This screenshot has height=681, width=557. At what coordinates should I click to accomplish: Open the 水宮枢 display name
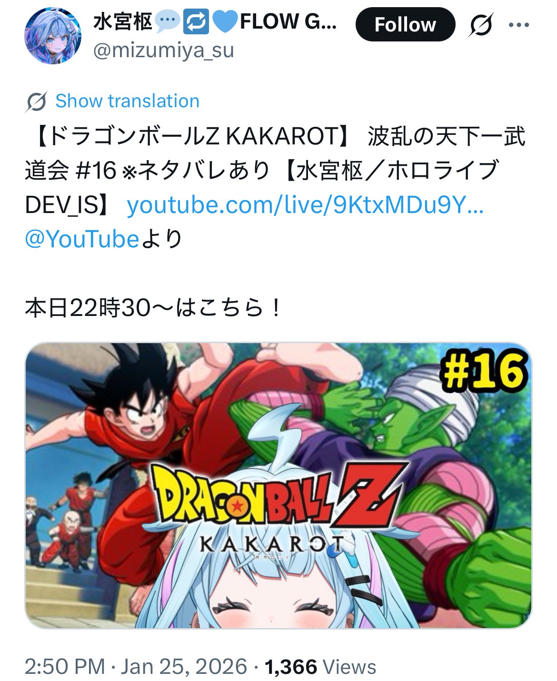click(122, 22)
